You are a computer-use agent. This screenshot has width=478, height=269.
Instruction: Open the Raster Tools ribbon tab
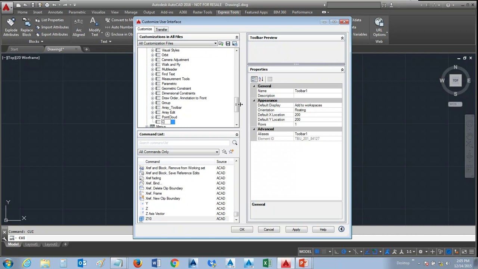202,12
